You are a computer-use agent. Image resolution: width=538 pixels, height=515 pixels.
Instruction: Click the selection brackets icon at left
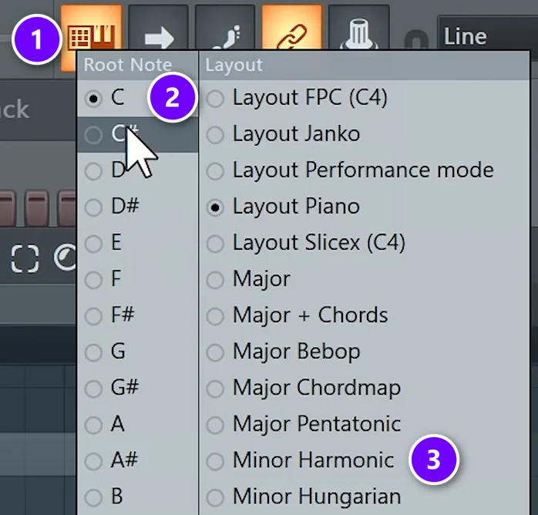25,259
